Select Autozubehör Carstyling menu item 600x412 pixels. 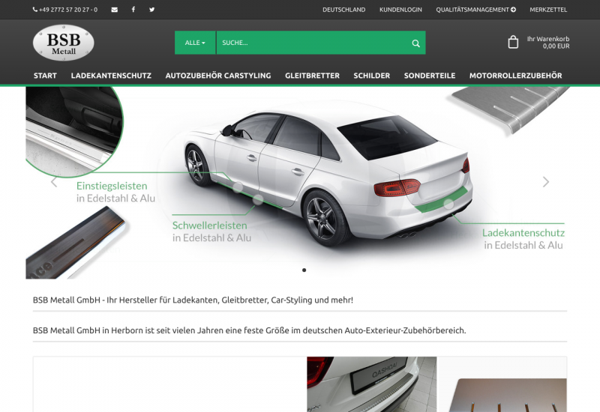tap(218, 76)
